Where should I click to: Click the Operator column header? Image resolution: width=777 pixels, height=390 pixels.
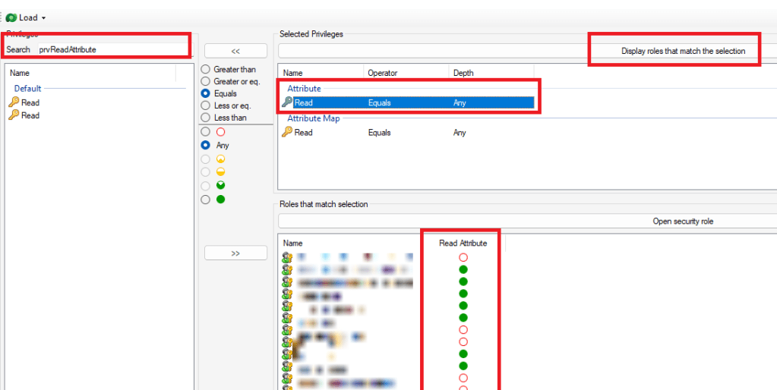point(382,73)
